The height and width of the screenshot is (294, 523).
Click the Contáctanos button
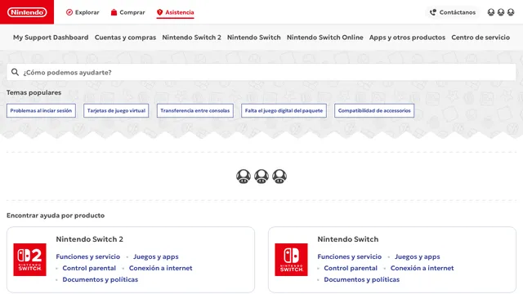(453, 12)
